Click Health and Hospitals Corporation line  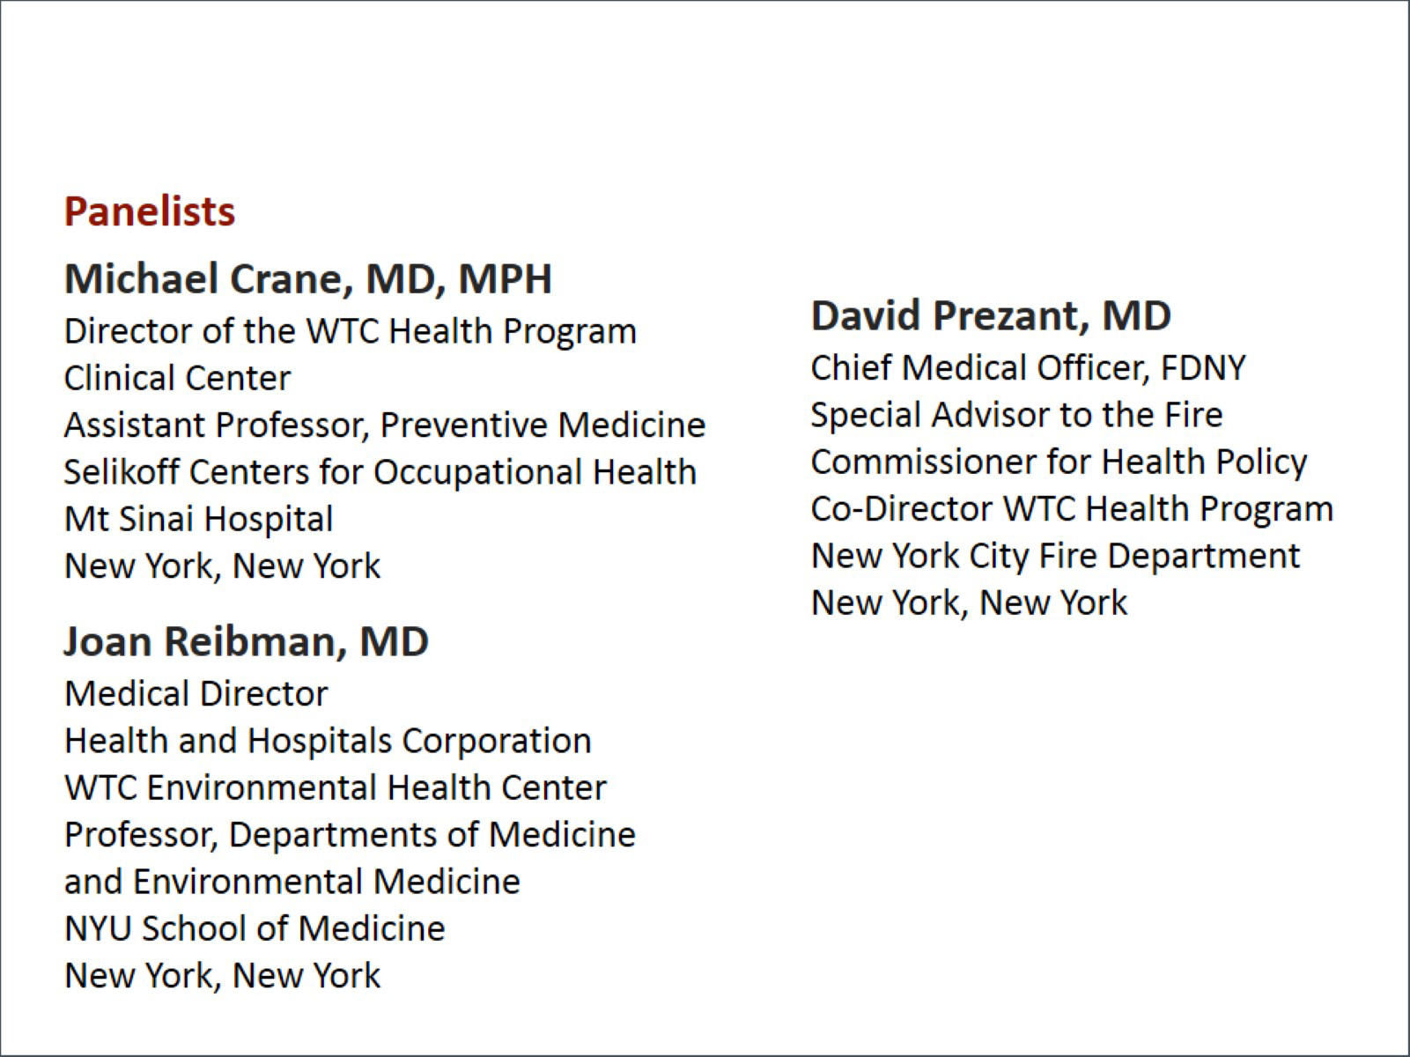328,741
